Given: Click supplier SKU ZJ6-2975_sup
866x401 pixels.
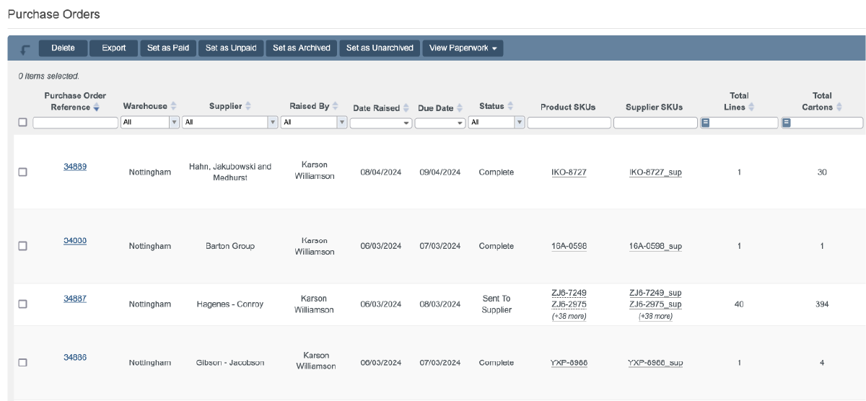Looking at the screenshot, I should point(655,304).
